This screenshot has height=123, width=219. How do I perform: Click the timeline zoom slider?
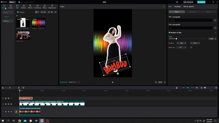[205, 88]
